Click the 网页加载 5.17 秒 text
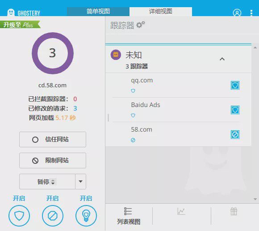The height and width of the screenshot is (231, 259). [52, 118]
